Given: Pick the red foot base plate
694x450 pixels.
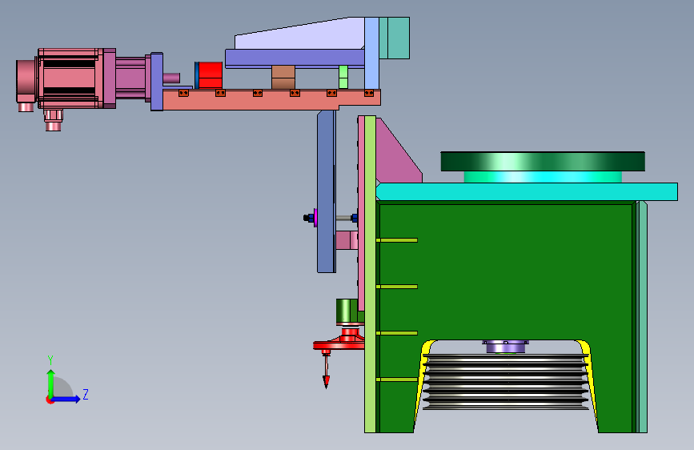Looking at the screenshot, I should pos(339,344).
